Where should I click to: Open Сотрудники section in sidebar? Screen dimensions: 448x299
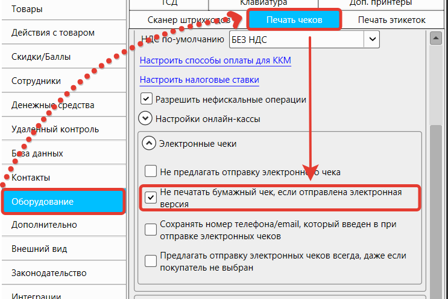[36, 81]
